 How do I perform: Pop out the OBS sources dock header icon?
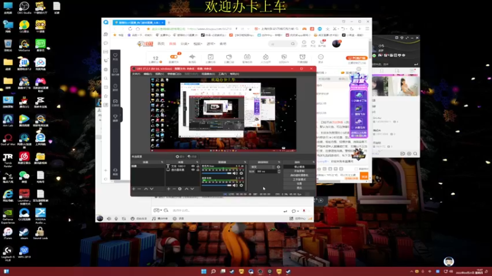pos(197,162)
